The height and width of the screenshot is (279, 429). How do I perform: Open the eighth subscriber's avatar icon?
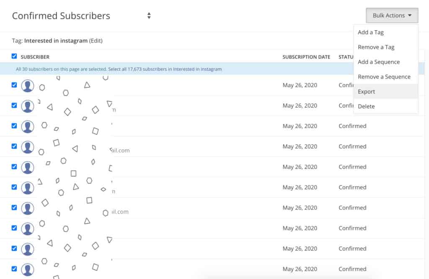click(28, 229)
